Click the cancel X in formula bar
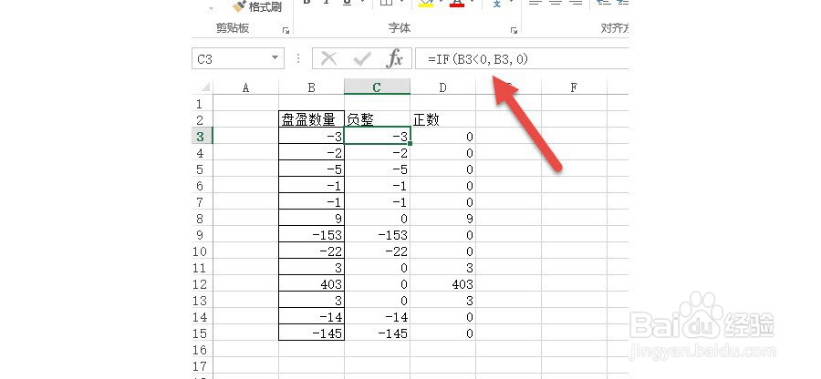The height and width of the screenshot is (379, 821). pos(328,59)
